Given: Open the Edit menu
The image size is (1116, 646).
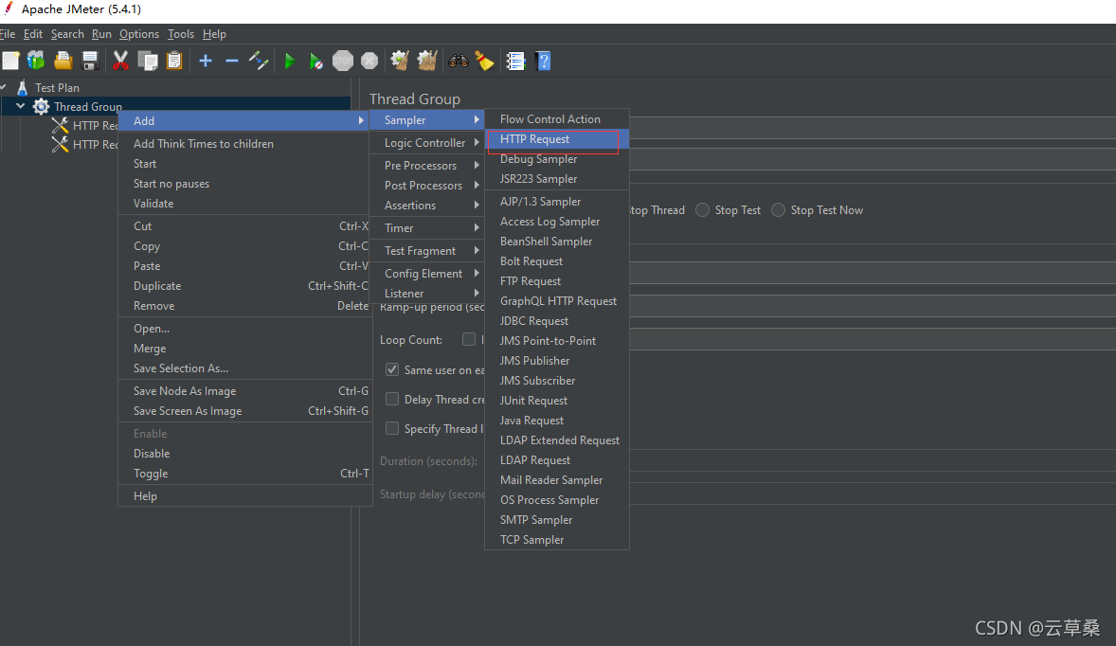Looking at the screenshot, I should (33, 34).
